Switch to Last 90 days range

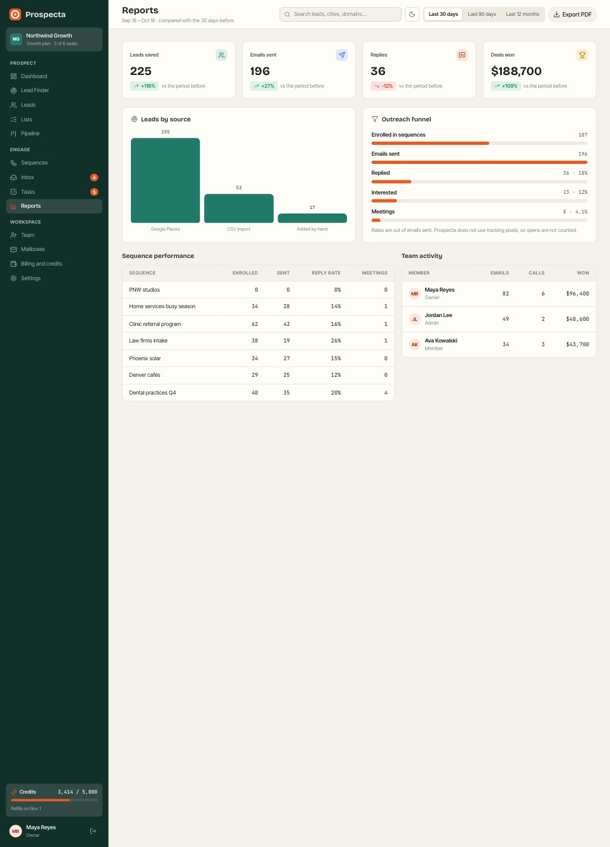pos(482,14)
